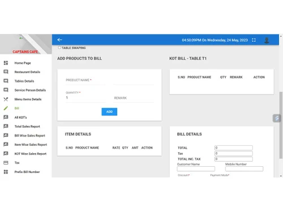This screenshot has width=283, height=212.
Task: Click the Service Person Details icon
Action: pyautogui.click(x=6, y=90)
